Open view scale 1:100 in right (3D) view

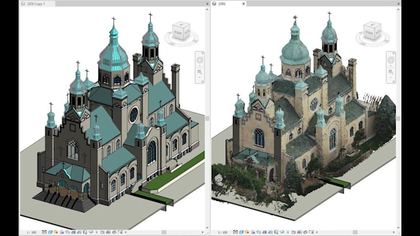pos(222,232)
